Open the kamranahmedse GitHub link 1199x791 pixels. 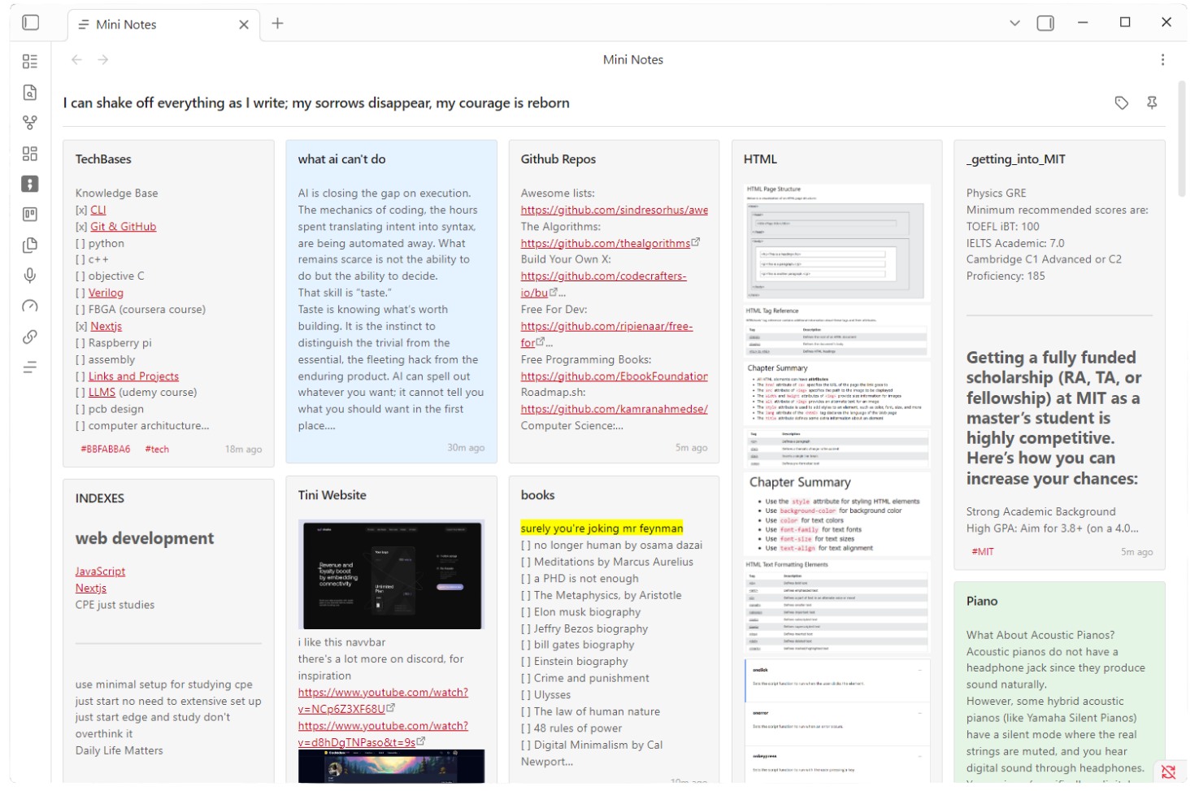(615, 409)
